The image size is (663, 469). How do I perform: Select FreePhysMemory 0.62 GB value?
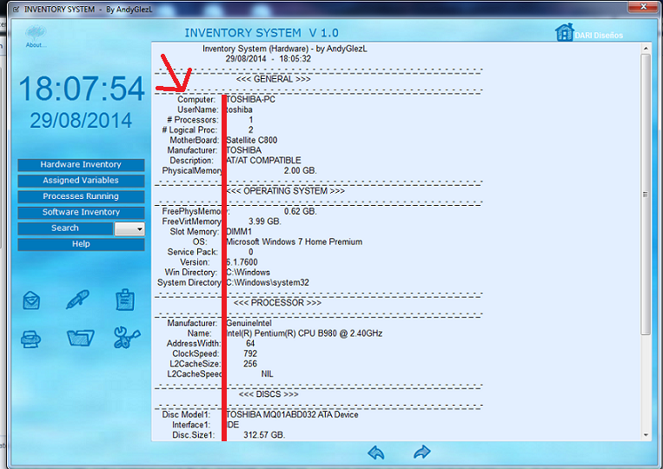pos(300,211)
